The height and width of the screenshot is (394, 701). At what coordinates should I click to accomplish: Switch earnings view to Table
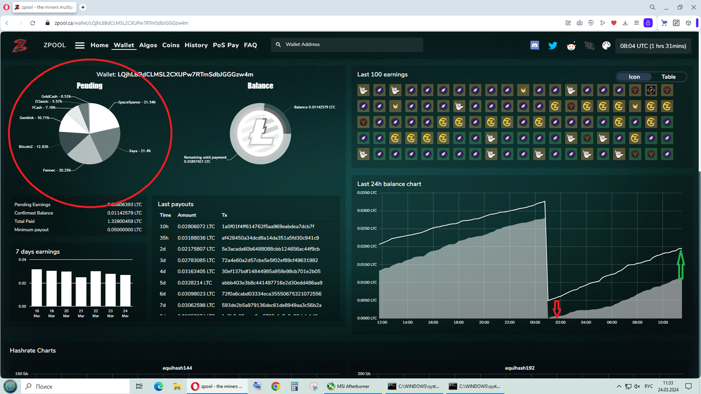668,77
